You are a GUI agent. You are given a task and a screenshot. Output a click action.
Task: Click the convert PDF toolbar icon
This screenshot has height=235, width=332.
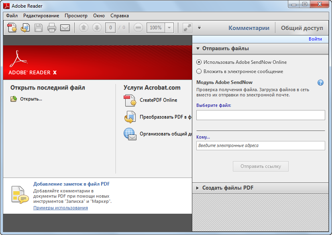[x=25, y=28]
